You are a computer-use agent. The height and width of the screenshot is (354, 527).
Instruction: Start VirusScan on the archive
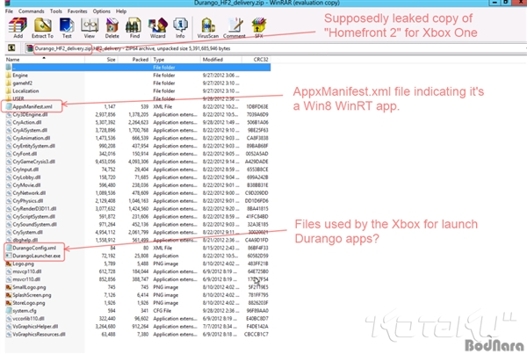(207, 28)
